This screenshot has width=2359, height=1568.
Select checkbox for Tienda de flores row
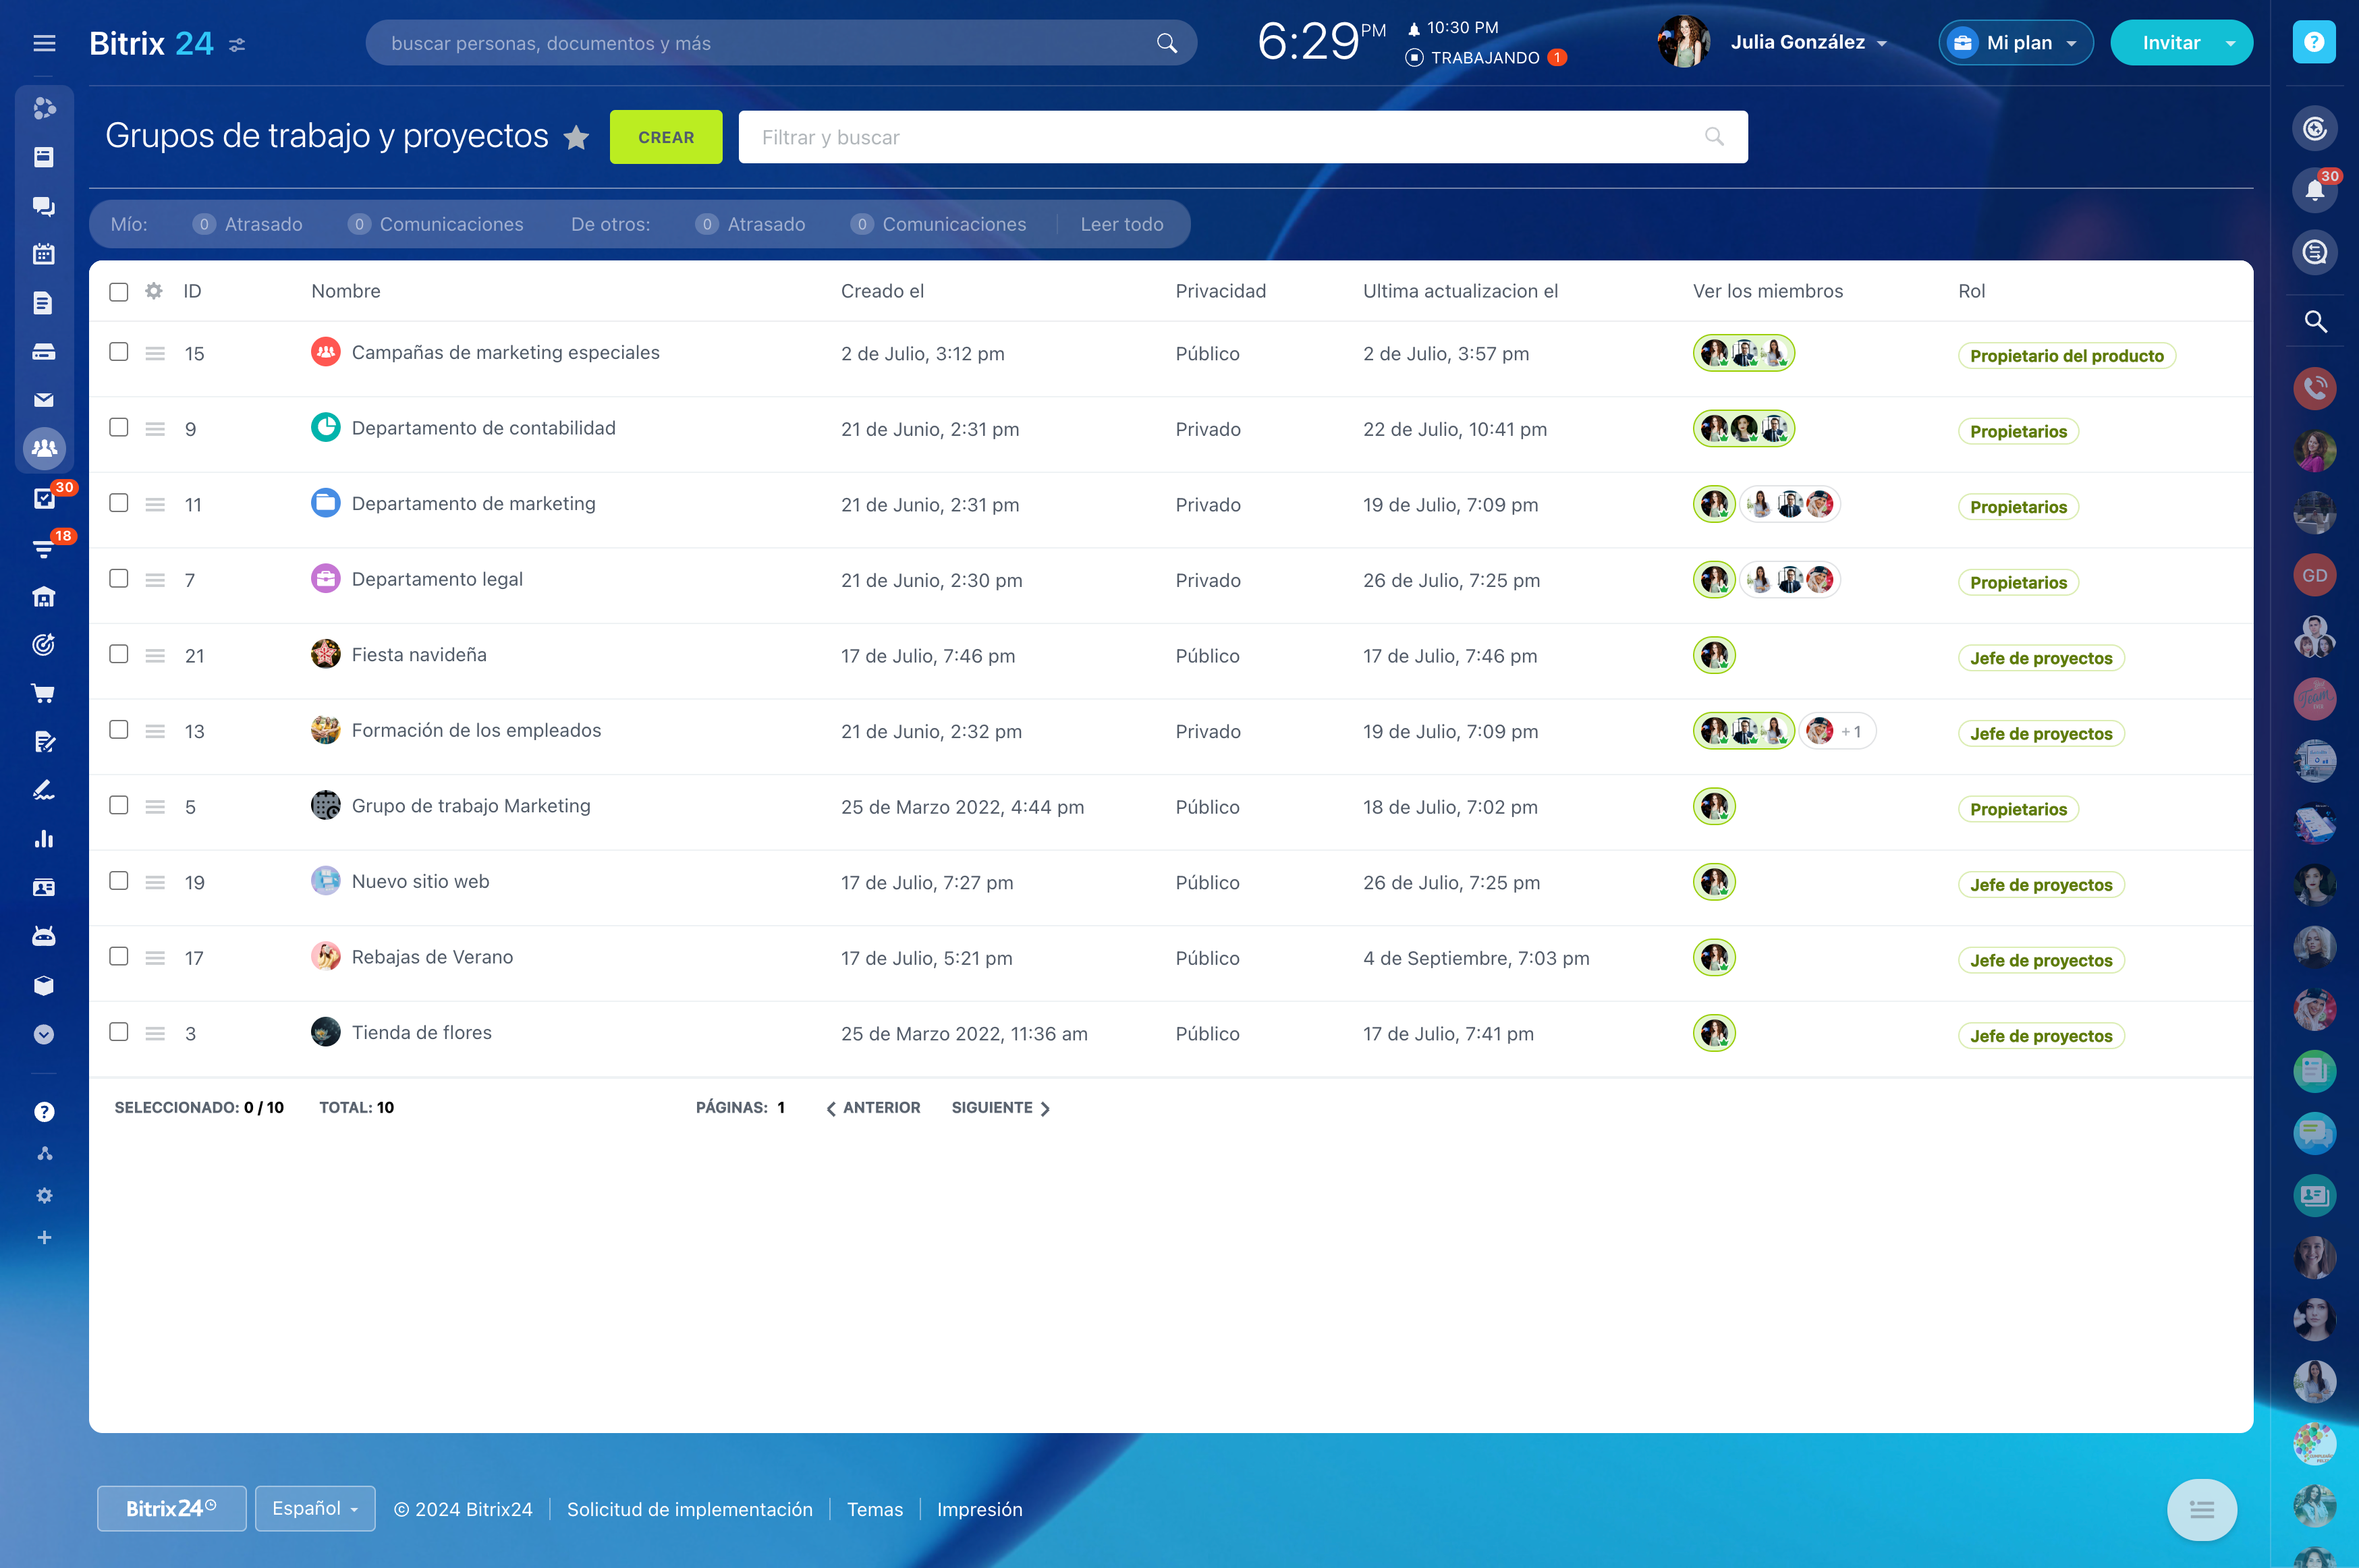[119, 1031]
